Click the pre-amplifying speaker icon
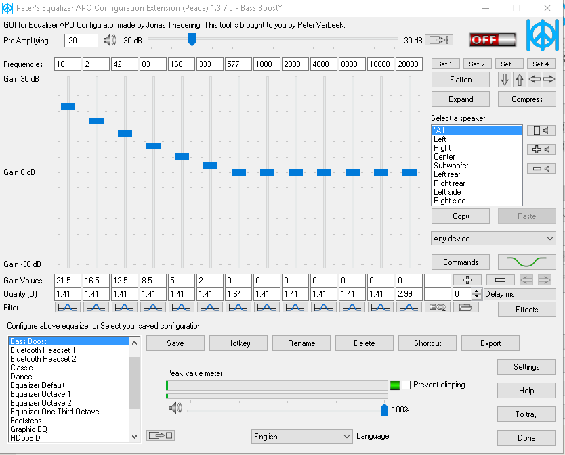The height and width of the screenshot is (455, 565). pos(110,40)
